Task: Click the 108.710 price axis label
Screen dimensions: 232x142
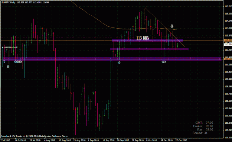Action: click(228, 94)
